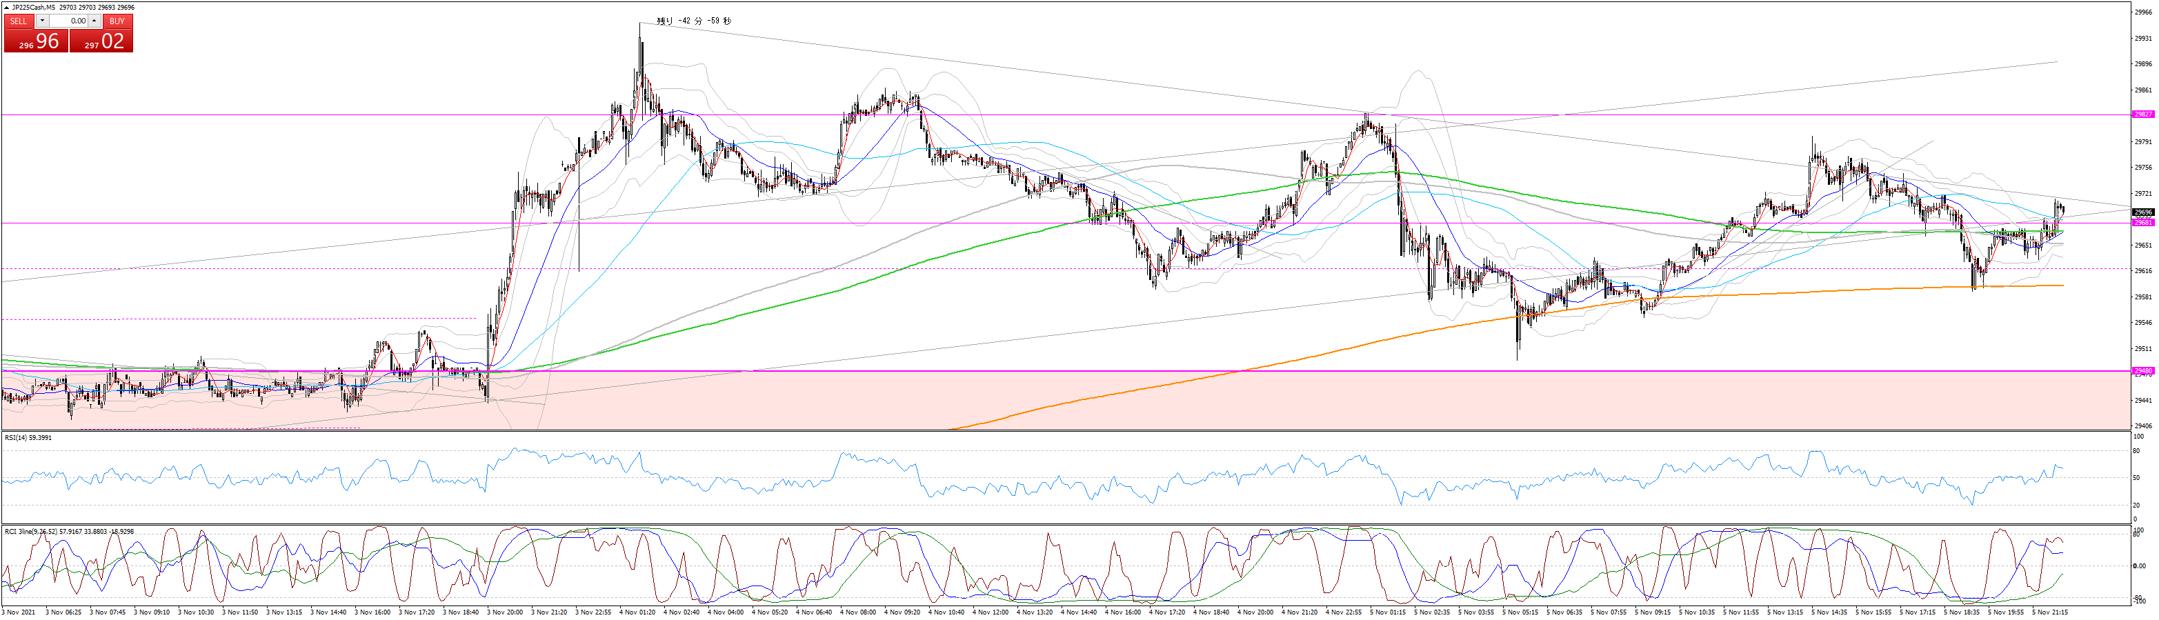Click the 29966 price scale value
This screenshot has width=2159, height=620.
[x=2142, y=12]
